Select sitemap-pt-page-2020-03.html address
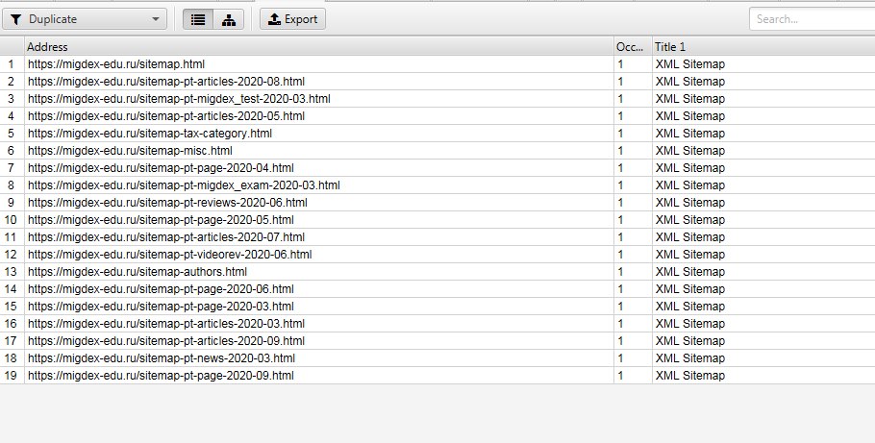The image size is (875, 443). (x=161, y=307)
